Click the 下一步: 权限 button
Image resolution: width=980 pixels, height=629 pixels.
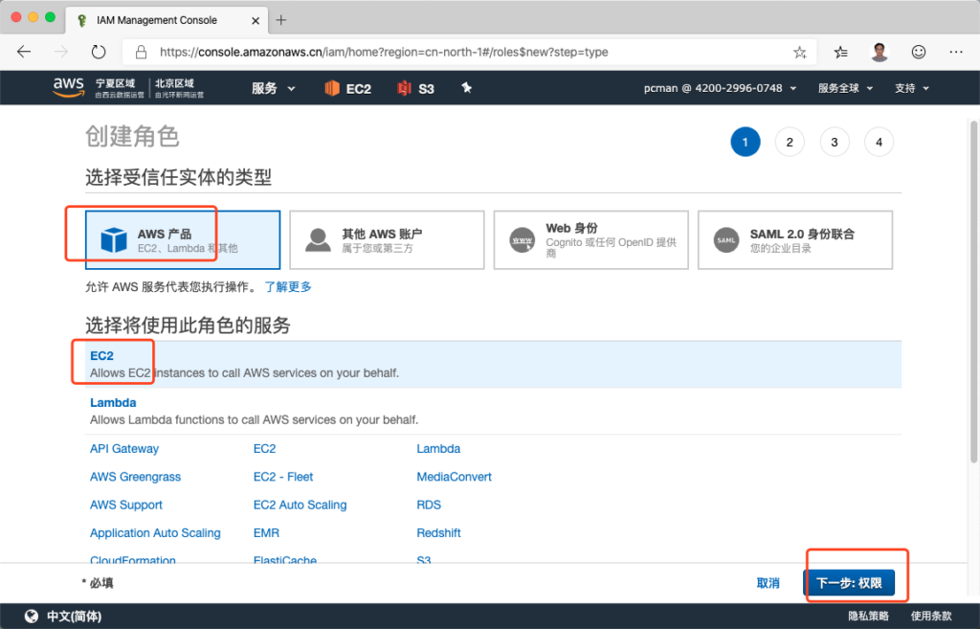[x=849, y=583]
